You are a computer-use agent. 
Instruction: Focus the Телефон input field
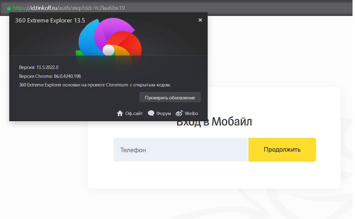(x=181, y=149)
